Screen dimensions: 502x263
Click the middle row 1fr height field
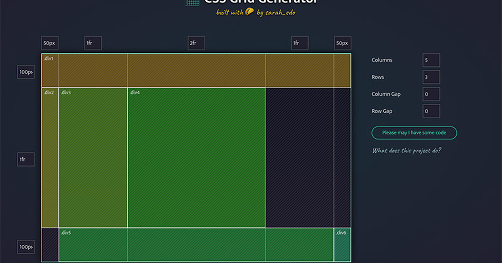click(x=26, y=159)
